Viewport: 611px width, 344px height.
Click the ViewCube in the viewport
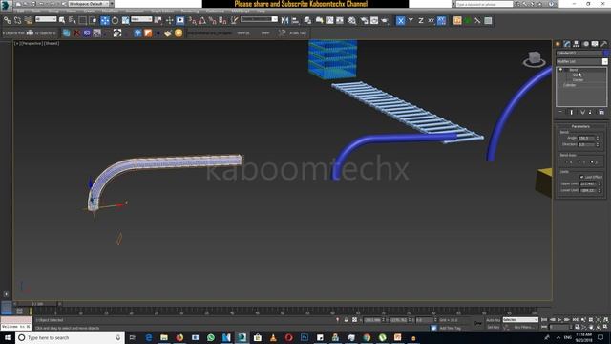(x=535, y=58)
